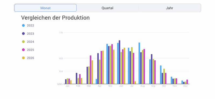
Task: Toggle the 2022 blue legend dot
Action: [23, 25]
